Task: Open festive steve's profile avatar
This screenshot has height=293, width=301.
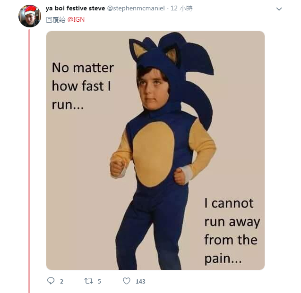Action: point(29,17)
